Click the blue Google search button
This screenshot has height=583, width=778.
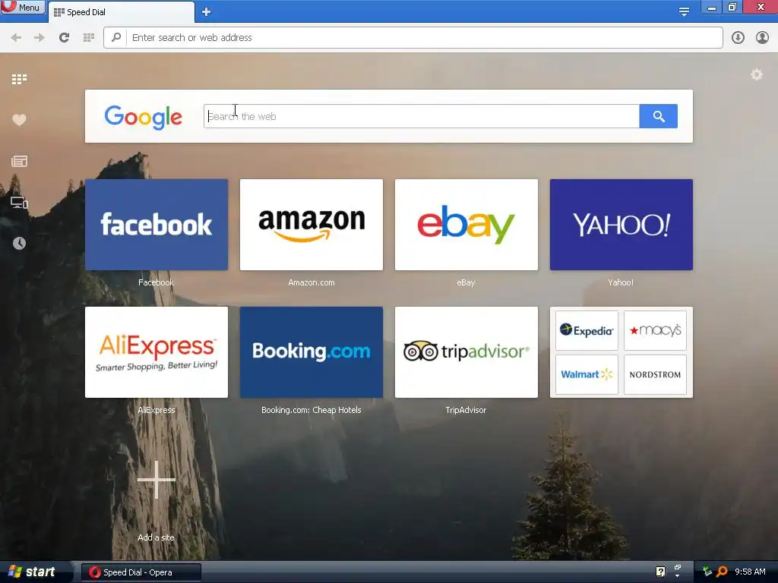pos(659,116)
